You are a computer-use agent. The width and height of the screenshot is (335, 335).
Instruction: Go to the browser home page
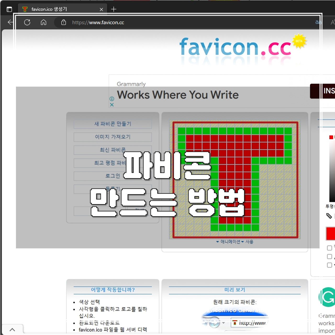[43, 22]
